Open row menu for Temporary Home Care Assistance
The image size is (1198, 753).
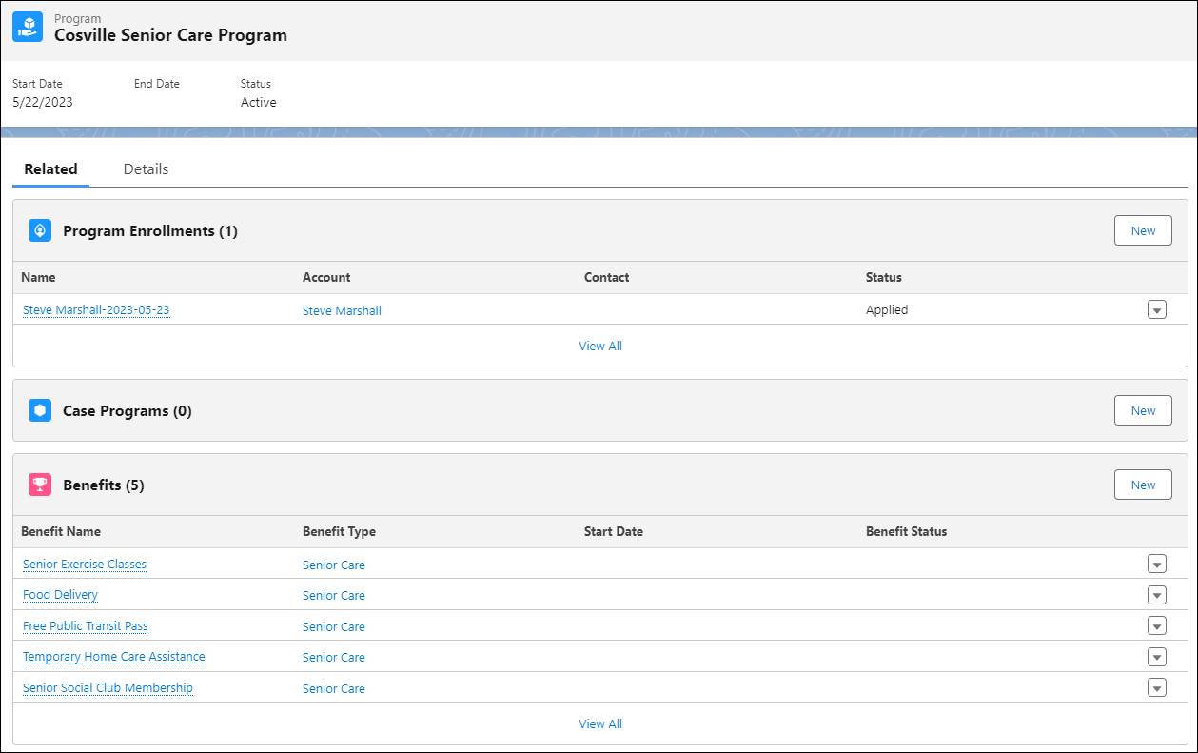click(1156, 657)
